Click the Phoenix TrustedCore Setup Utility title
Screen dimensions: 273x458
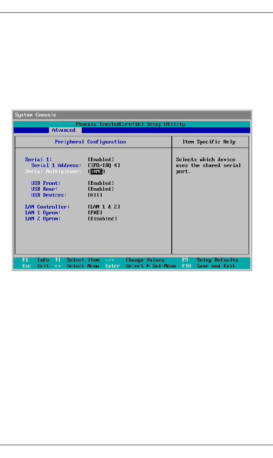tap(130, 124)
